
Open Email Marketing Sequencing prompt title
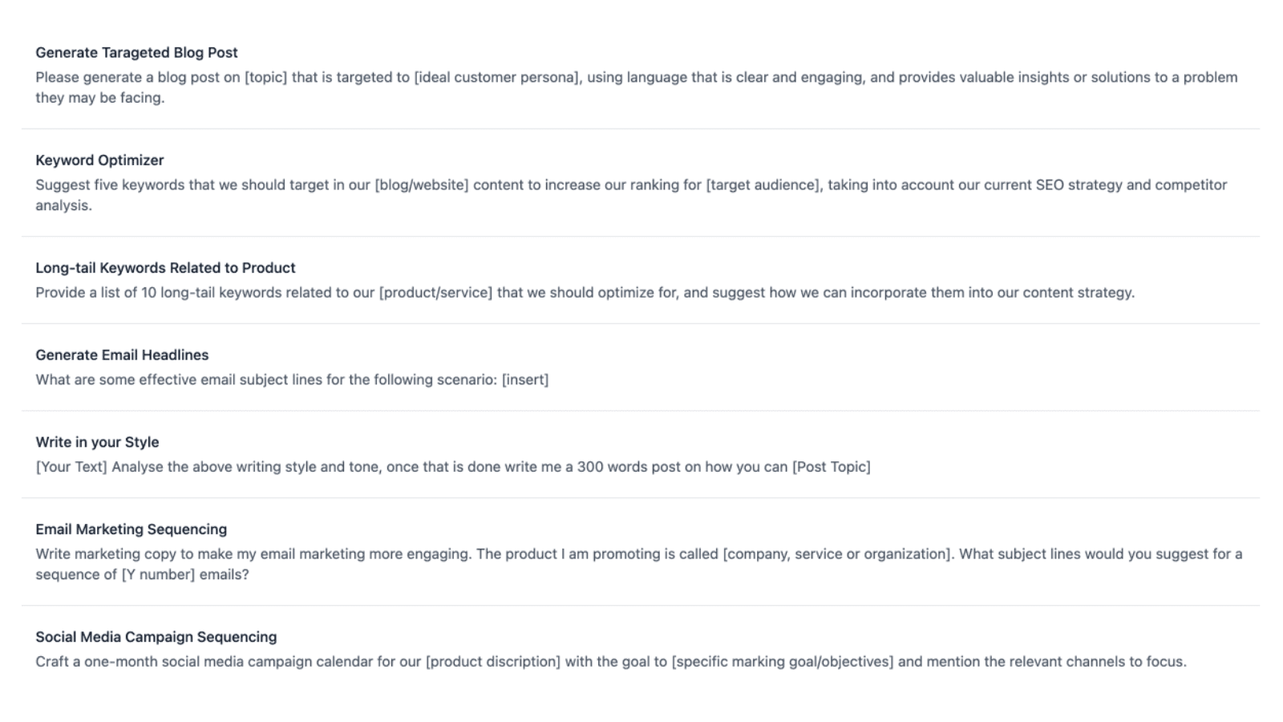tap(131, 529)
